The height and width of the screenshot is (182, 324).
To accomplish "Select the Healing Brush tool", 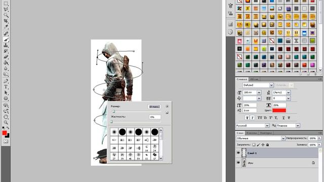I will point(6,33).
